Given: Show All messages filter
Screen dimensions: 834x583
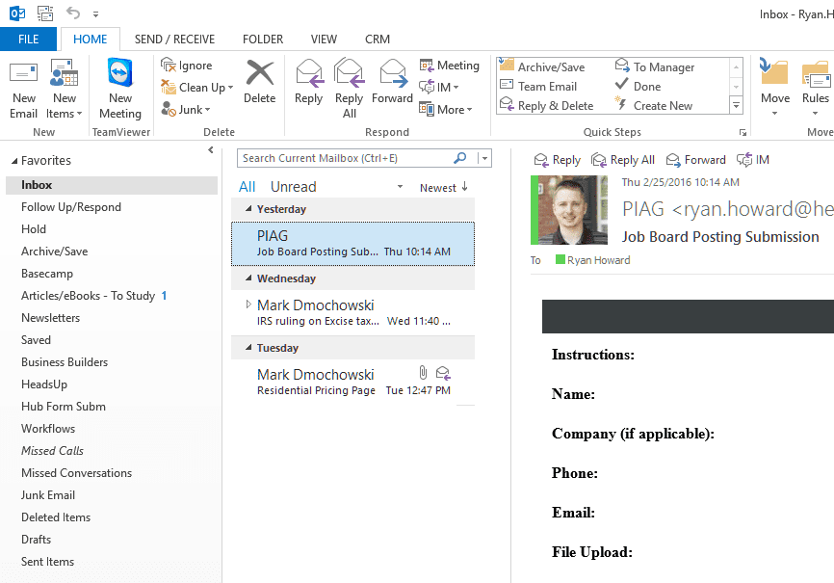Looking at the screenshot, I should tap(247, 187).
